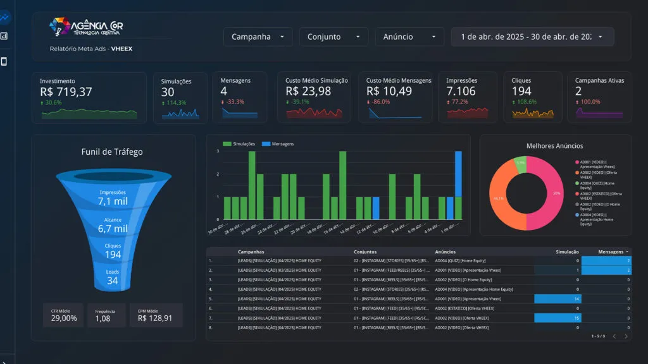Click the Mensagens table column header label
The width and height of the screenshot is (648, 364).
[x=611, y=252]
